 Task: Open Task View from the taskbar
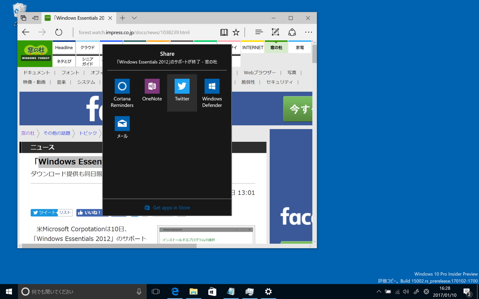(156, 292)
